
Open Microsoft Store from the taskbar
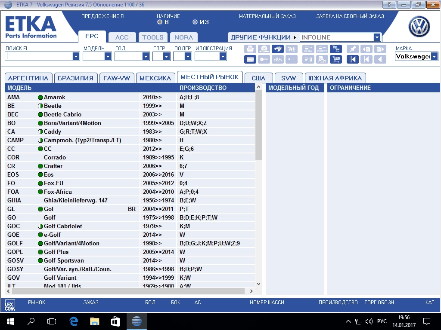point(115,321)
